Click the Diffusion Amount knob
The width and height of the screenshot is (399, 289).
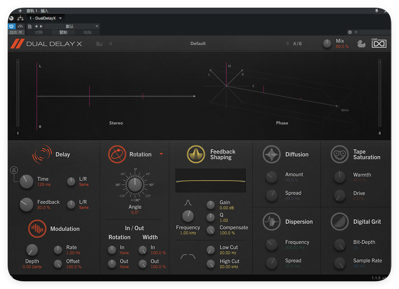pos(271,177)
